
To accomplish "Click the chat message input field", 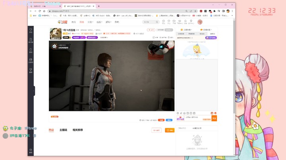I will pos(198,118).
